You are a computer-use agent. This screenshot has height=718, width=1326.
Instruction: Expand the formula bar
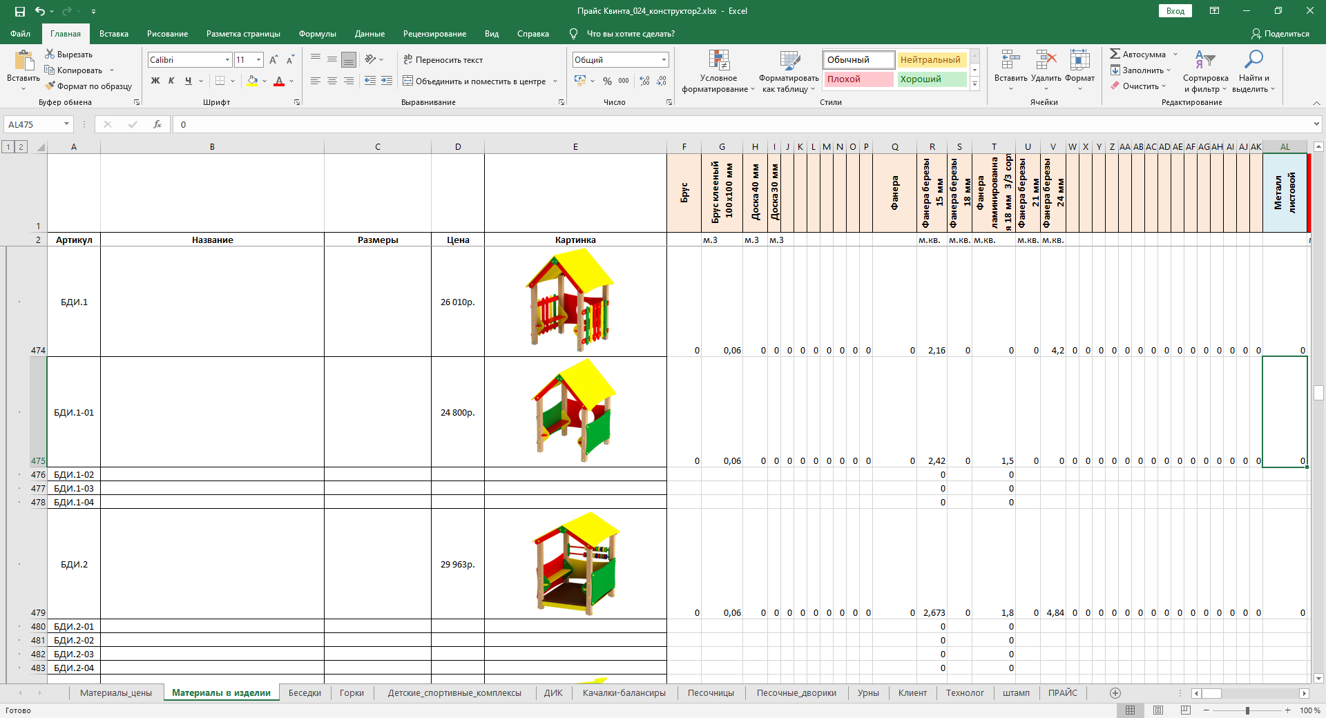(x=1316, y=124)
